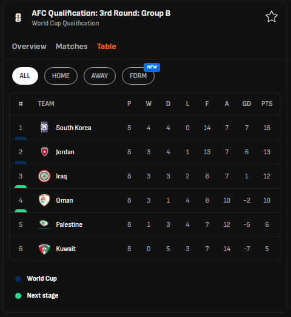This screenshot has height=317, width=291.
Task: Open South Korea team crest
Action: click(44, 128)
